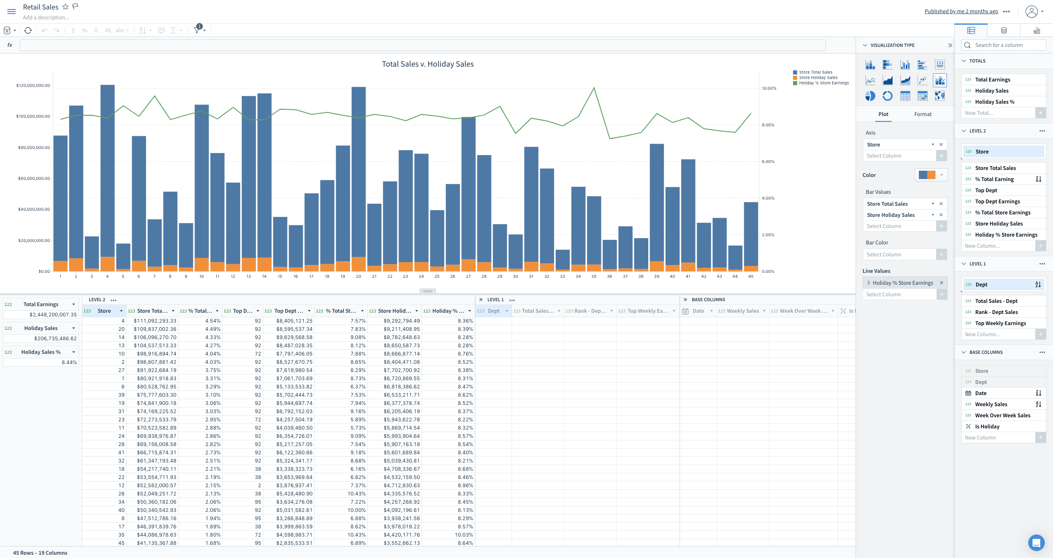Select the scatter plot visualization icon
This screenshot has width=1053, height=558.
coord(922,80)
